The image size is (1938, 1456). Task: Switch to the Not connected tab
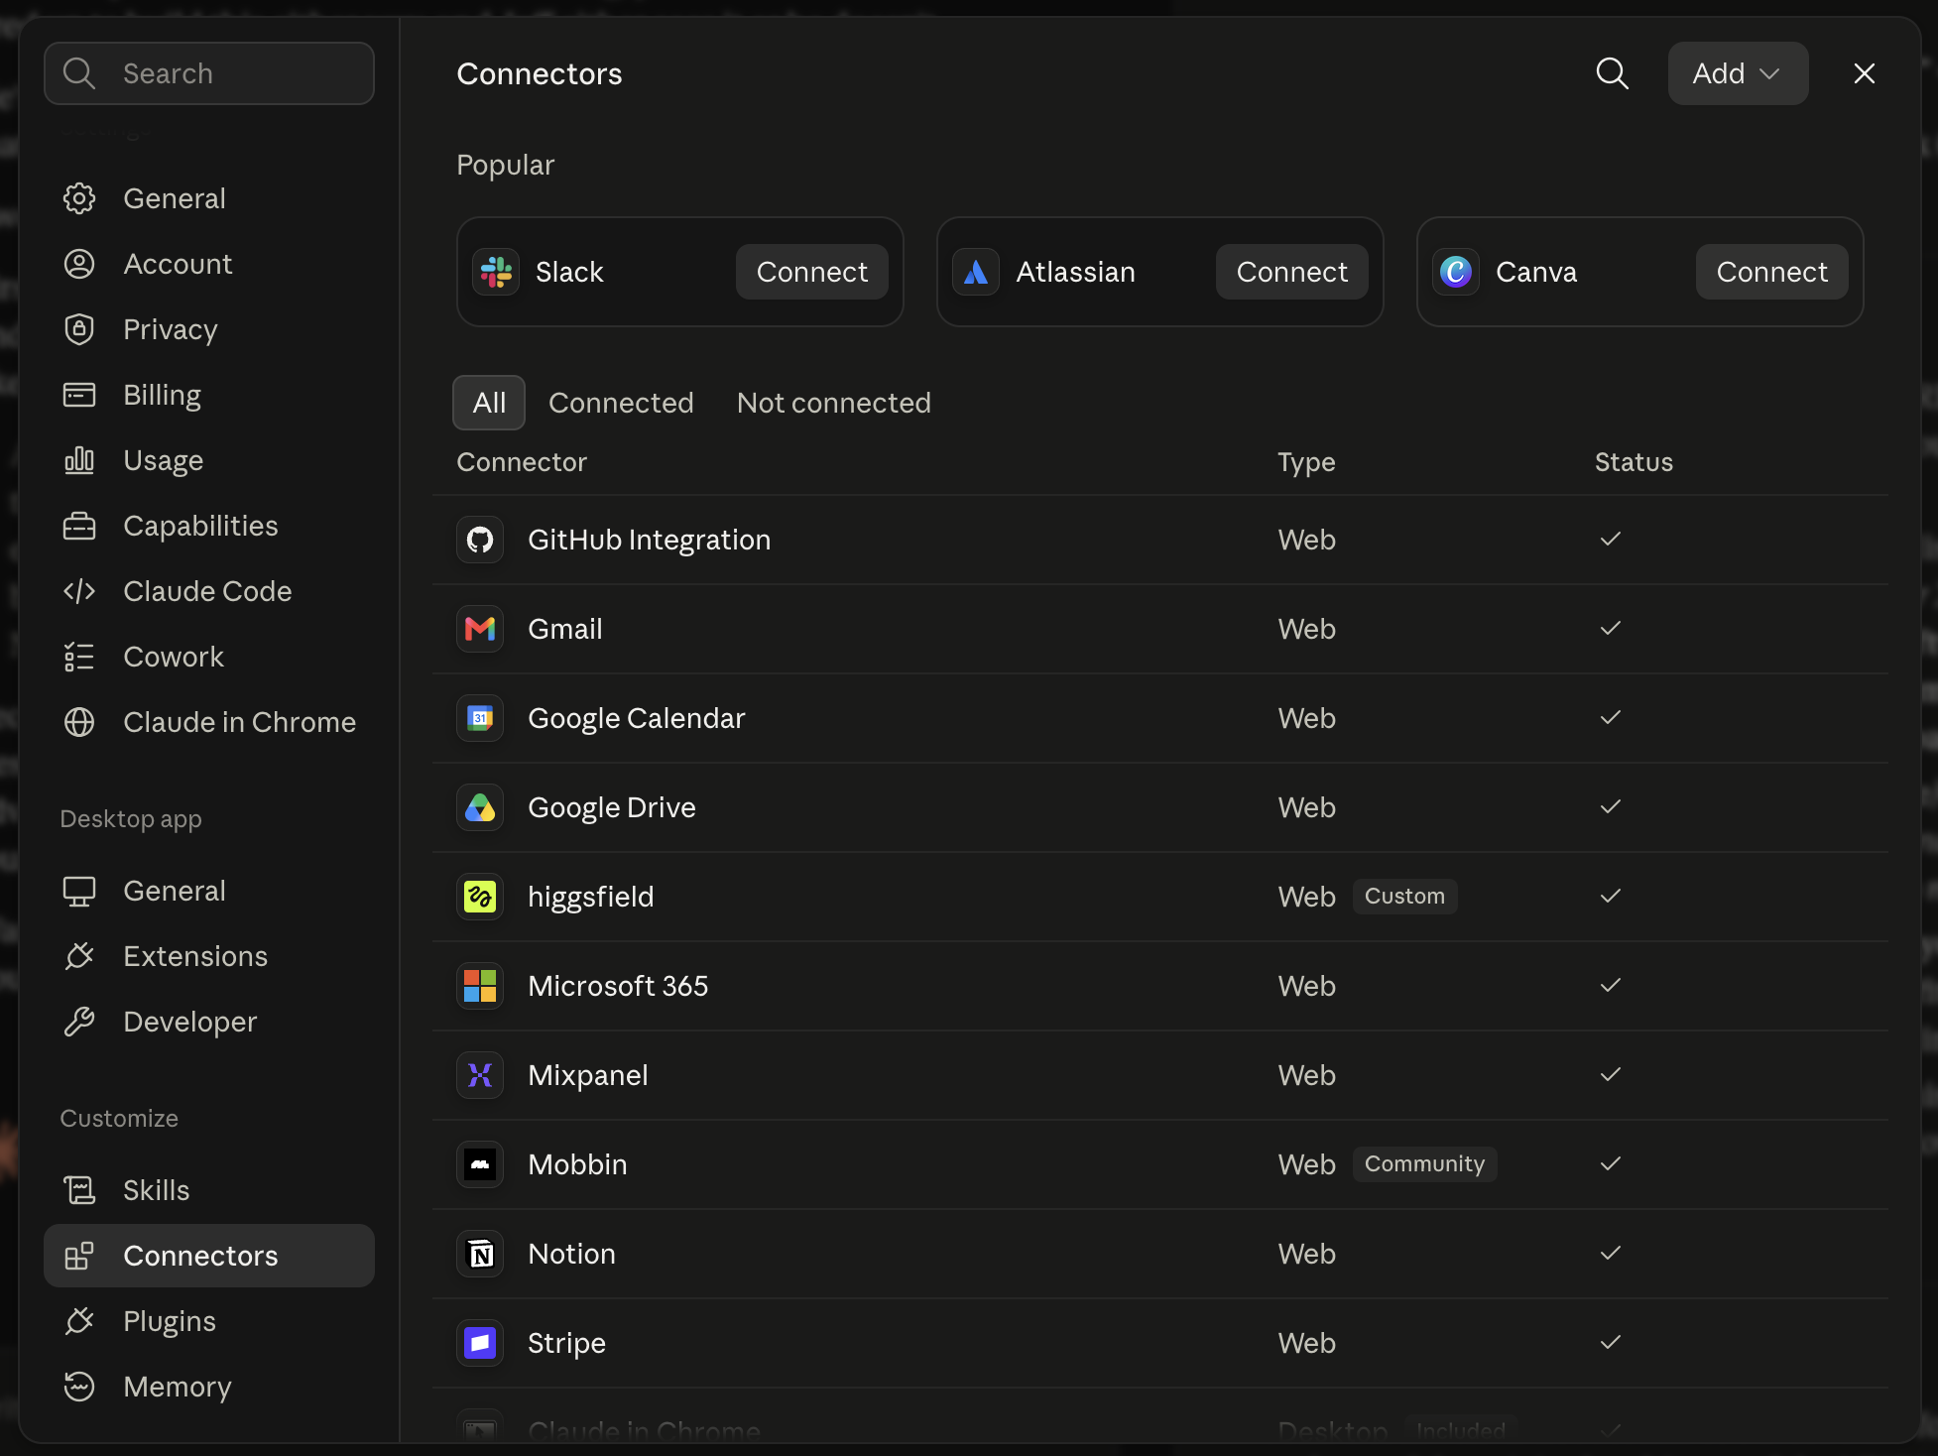(x=834, y=403)
